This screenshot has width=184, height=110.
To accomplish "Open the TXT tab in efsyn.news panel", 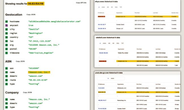I will (121, 7).
